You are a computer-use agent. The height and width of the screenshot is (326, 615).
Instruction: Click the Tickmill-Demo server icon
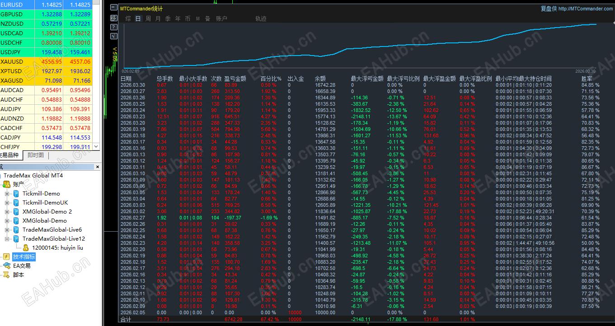[17, 193]
